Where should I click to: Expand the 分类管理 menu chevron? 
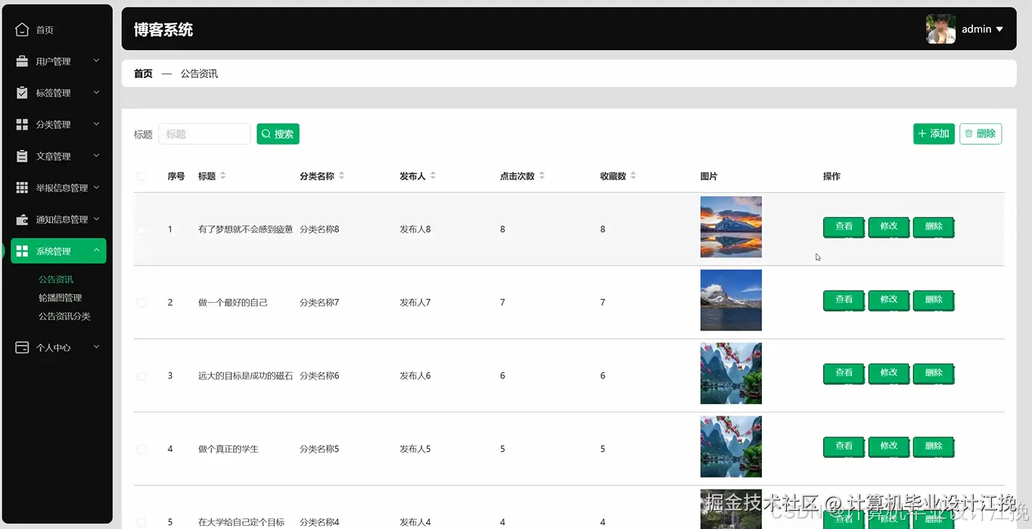click(x=96, y=123)
